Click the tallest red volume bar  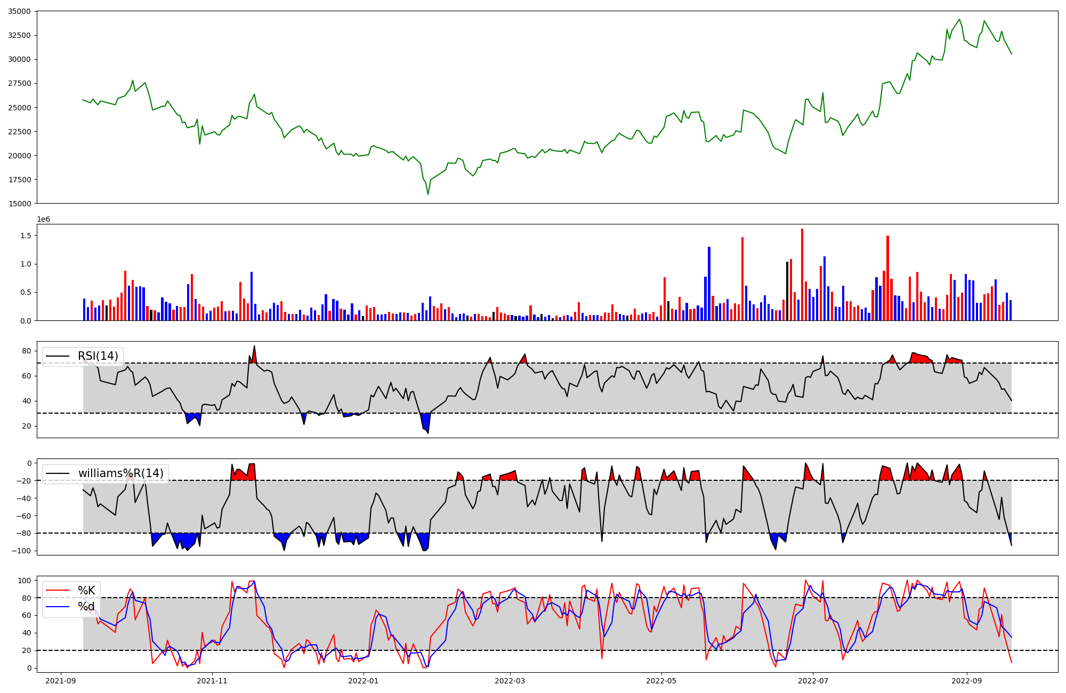(802, 275)
